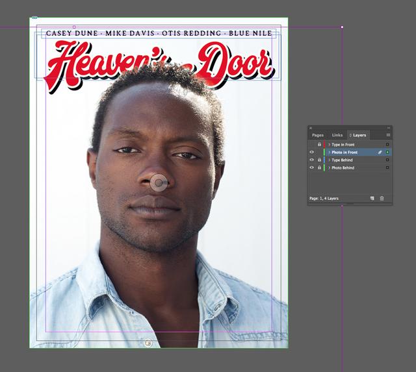Click the selection square for Photo Behind
The image size is (416, 372).
[388, 167]
